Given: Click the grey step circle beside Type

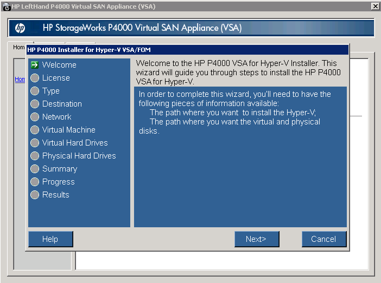Looking at the screenshot, I should pyautogui.click(x=35, y=91).
